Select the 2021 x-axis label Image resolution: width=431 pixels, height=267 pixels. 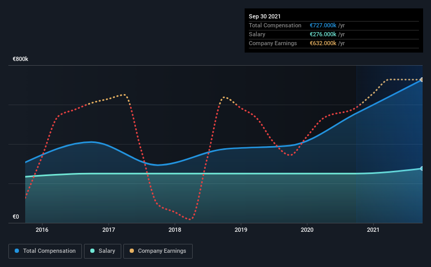tap(373, 230)
